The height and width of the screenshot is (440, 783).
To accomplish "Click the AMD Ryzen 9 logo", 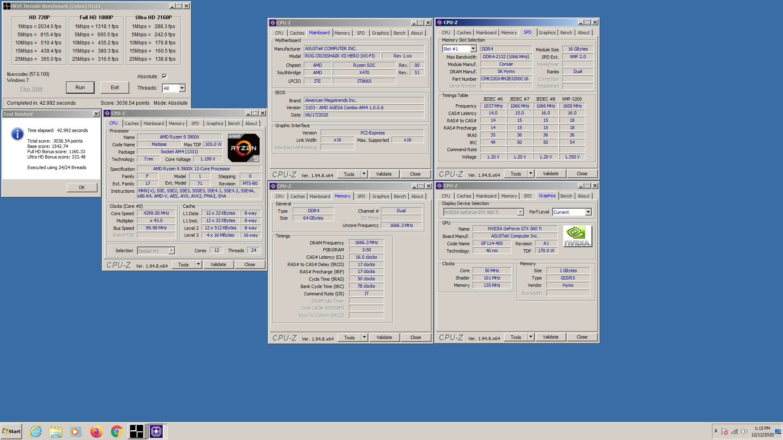I will point(243,147).
